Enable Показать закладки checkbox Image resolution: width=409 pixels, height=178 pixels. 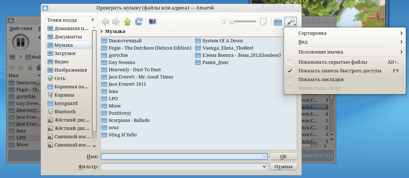pos(290,80)
